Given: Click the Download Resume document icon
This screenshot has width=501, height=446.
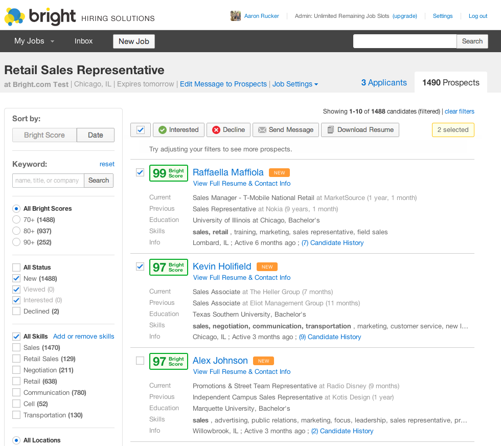Looking at the screenshot, I should tap(331, 130).
